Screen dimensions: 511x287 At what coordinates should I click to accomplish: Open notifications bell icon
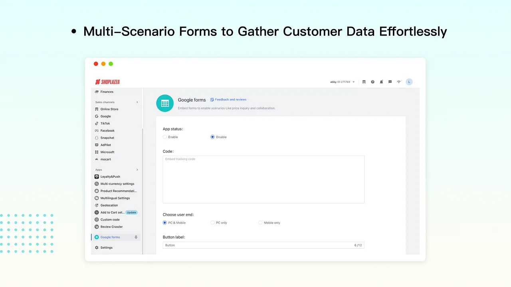tap(381, 82)
